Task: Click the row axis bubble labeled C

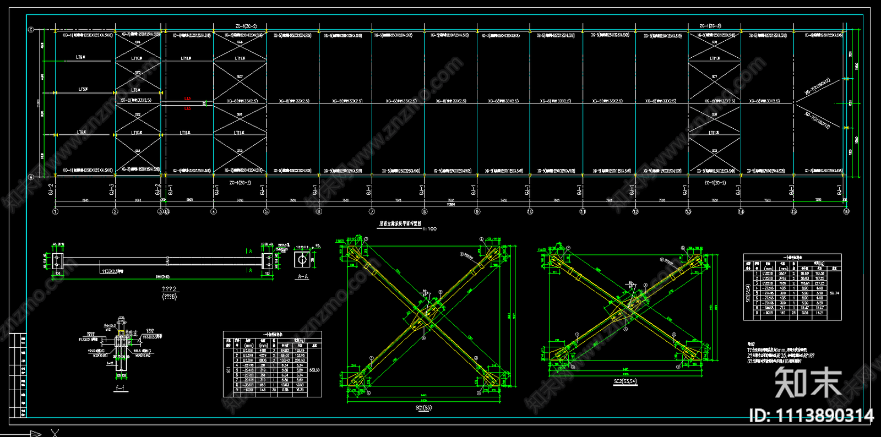Action: (31, 30)
